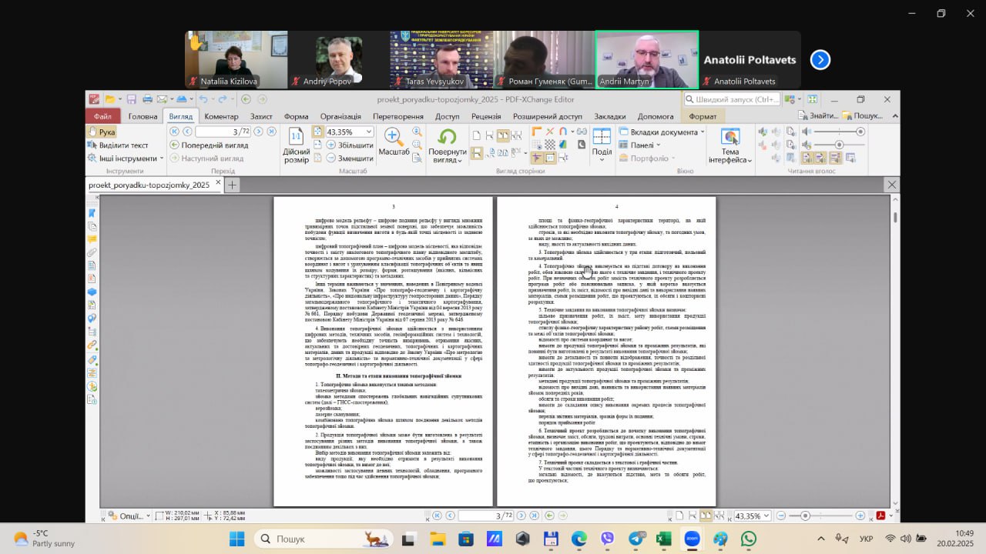Select the Масштаб zoom tool
986x554 pixels.
pos(394,142)
